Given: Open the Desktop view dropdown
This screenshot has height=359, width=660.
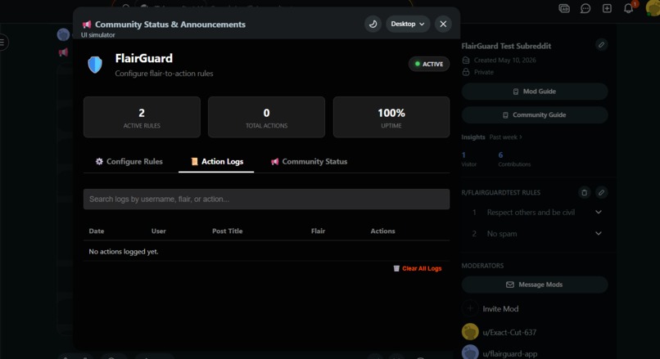Looking at the screenshot, I should click(x=408, y=24).
